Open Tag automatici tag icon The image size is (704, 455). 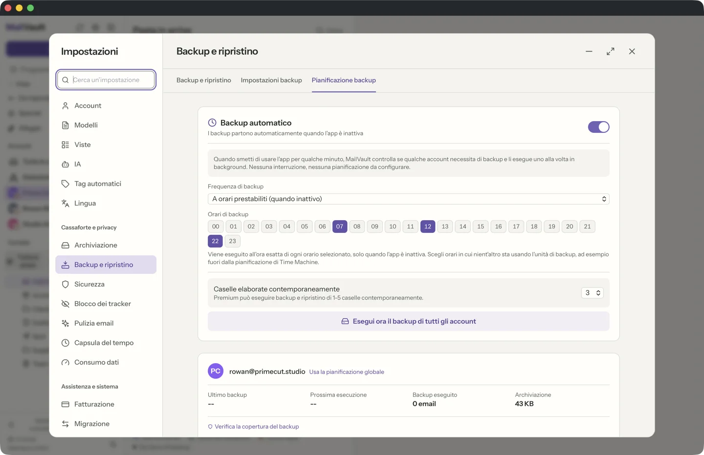[x=65, y=184]
